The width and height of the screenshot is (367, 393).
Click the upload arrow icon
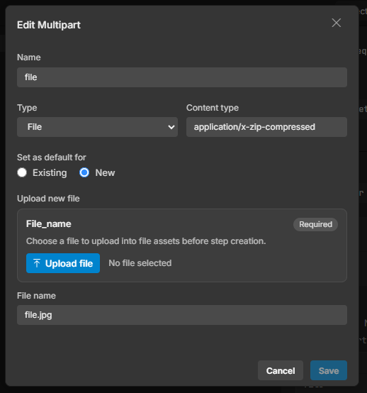coord(37,263)
